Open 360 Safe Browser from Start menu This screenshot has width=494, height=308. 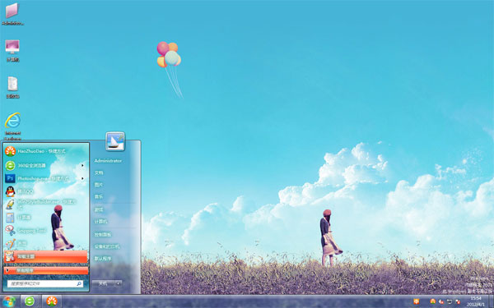pos(46,165)
